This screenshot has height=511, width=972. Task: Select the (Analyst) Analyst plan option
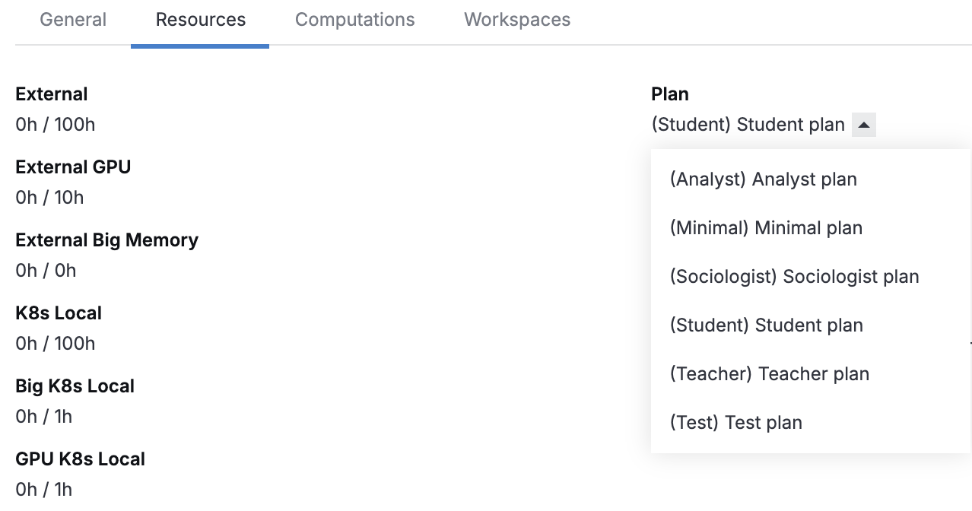point(764,179)
